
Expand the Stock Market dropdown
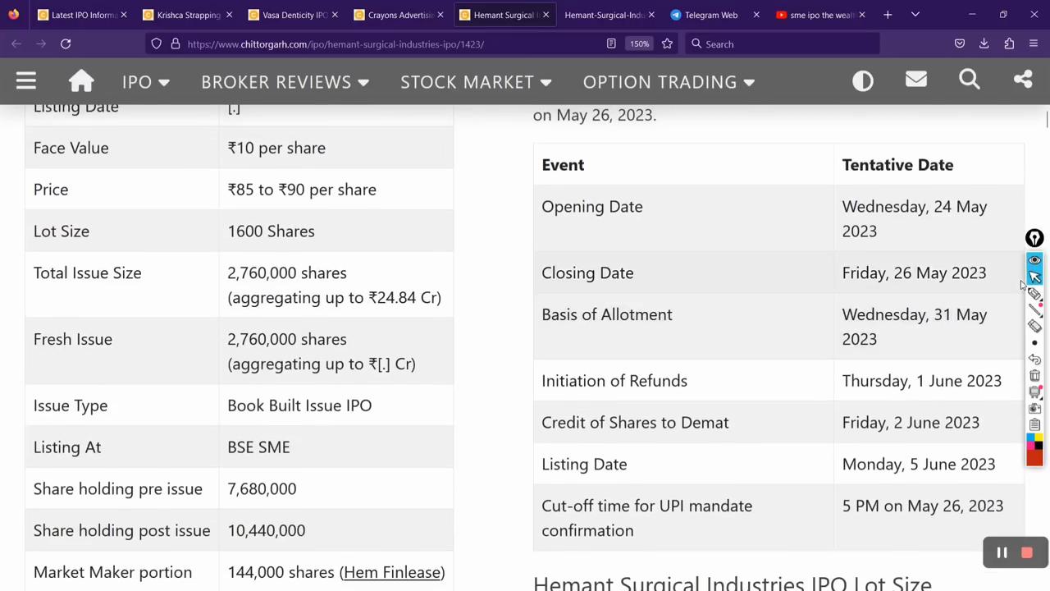pyautogui.click(x=476, y=82)
